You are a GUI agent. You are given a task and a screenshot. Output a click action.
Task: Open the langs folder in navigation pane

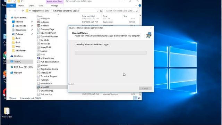click(x=18, y=47)
